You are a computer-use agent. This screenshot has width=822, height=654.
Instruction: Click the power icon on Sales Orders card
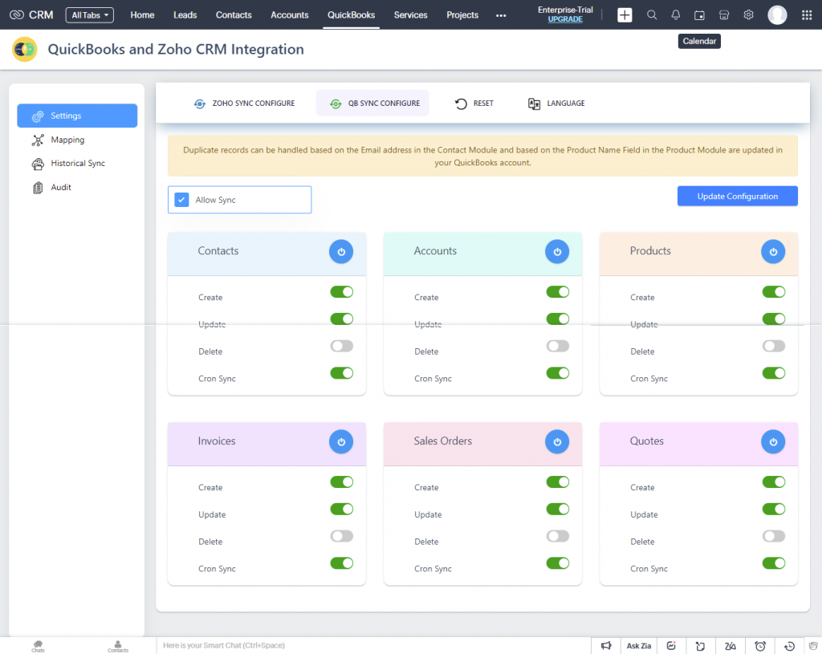click(557, 442)
